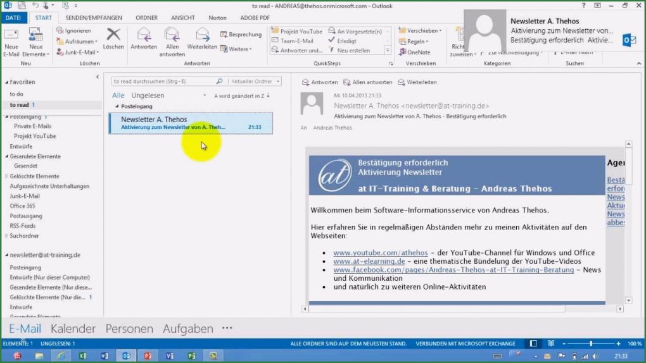This screenshot has height=363, width=646.
Task: Expand the Suchordner folder
Action: [x=6, y=236]
